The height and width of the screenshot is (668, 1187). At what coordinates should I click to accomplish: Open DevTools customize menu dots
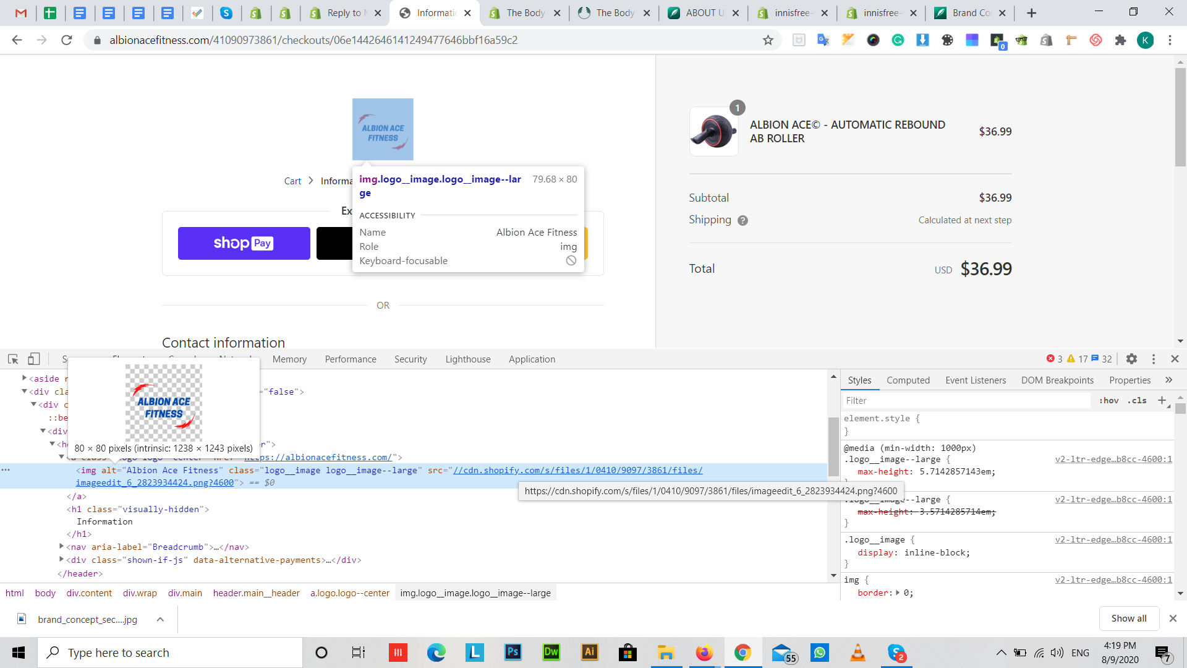pos(1153,359)
